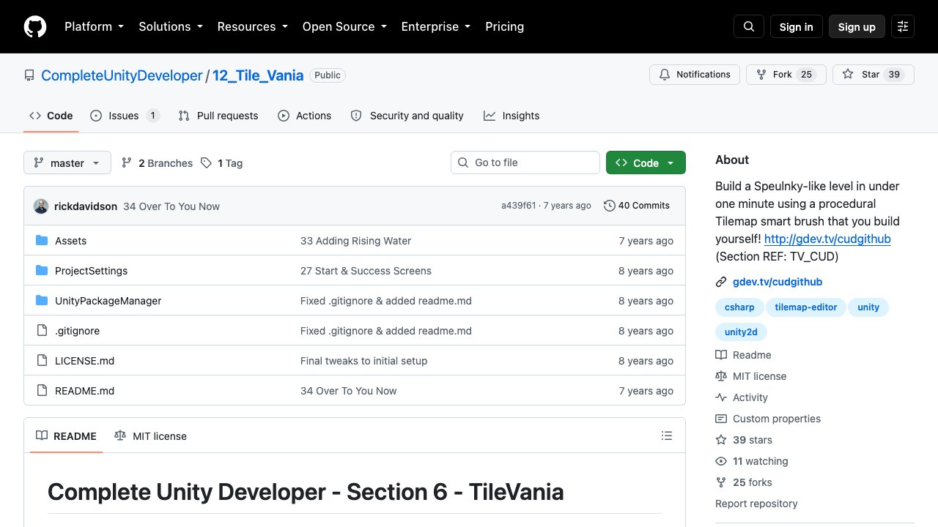Image resolution: width=938 pixels, height=527 pixels.
Task: Open the unity2d topic tag
Action: point(741,332)
